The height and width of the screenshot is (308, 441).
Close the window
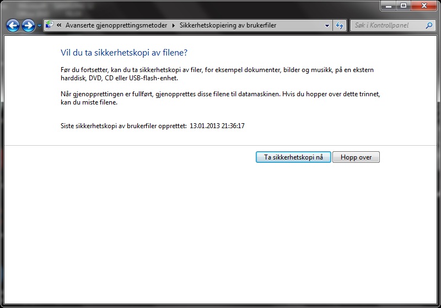coord(424,5)
